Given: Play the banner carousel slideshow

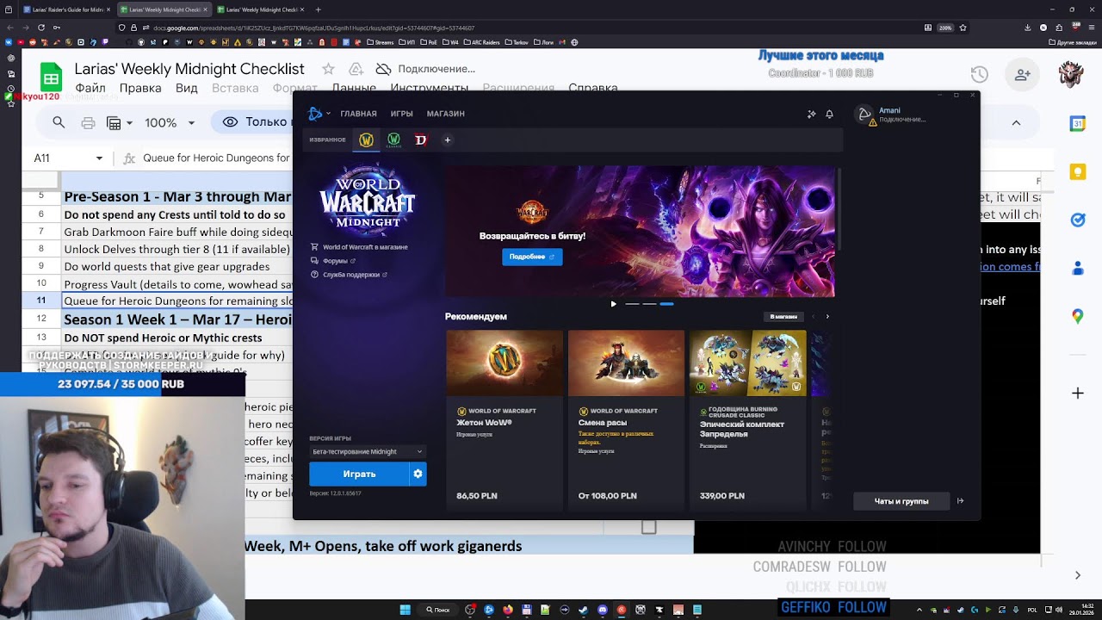Looking at the screenshot, I should pos(613,304).
